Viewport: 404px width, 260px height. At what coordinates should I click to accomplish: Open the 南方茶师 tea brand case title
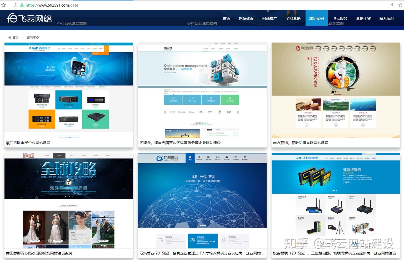(301, 143)
